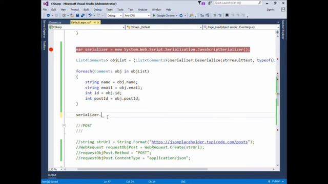
Task: Open the Tools menu
Action: [120, 10]
